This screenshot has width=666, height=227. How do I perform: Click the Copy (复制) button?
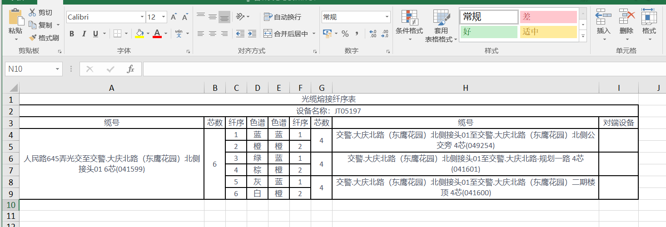[x=41, y=25]
